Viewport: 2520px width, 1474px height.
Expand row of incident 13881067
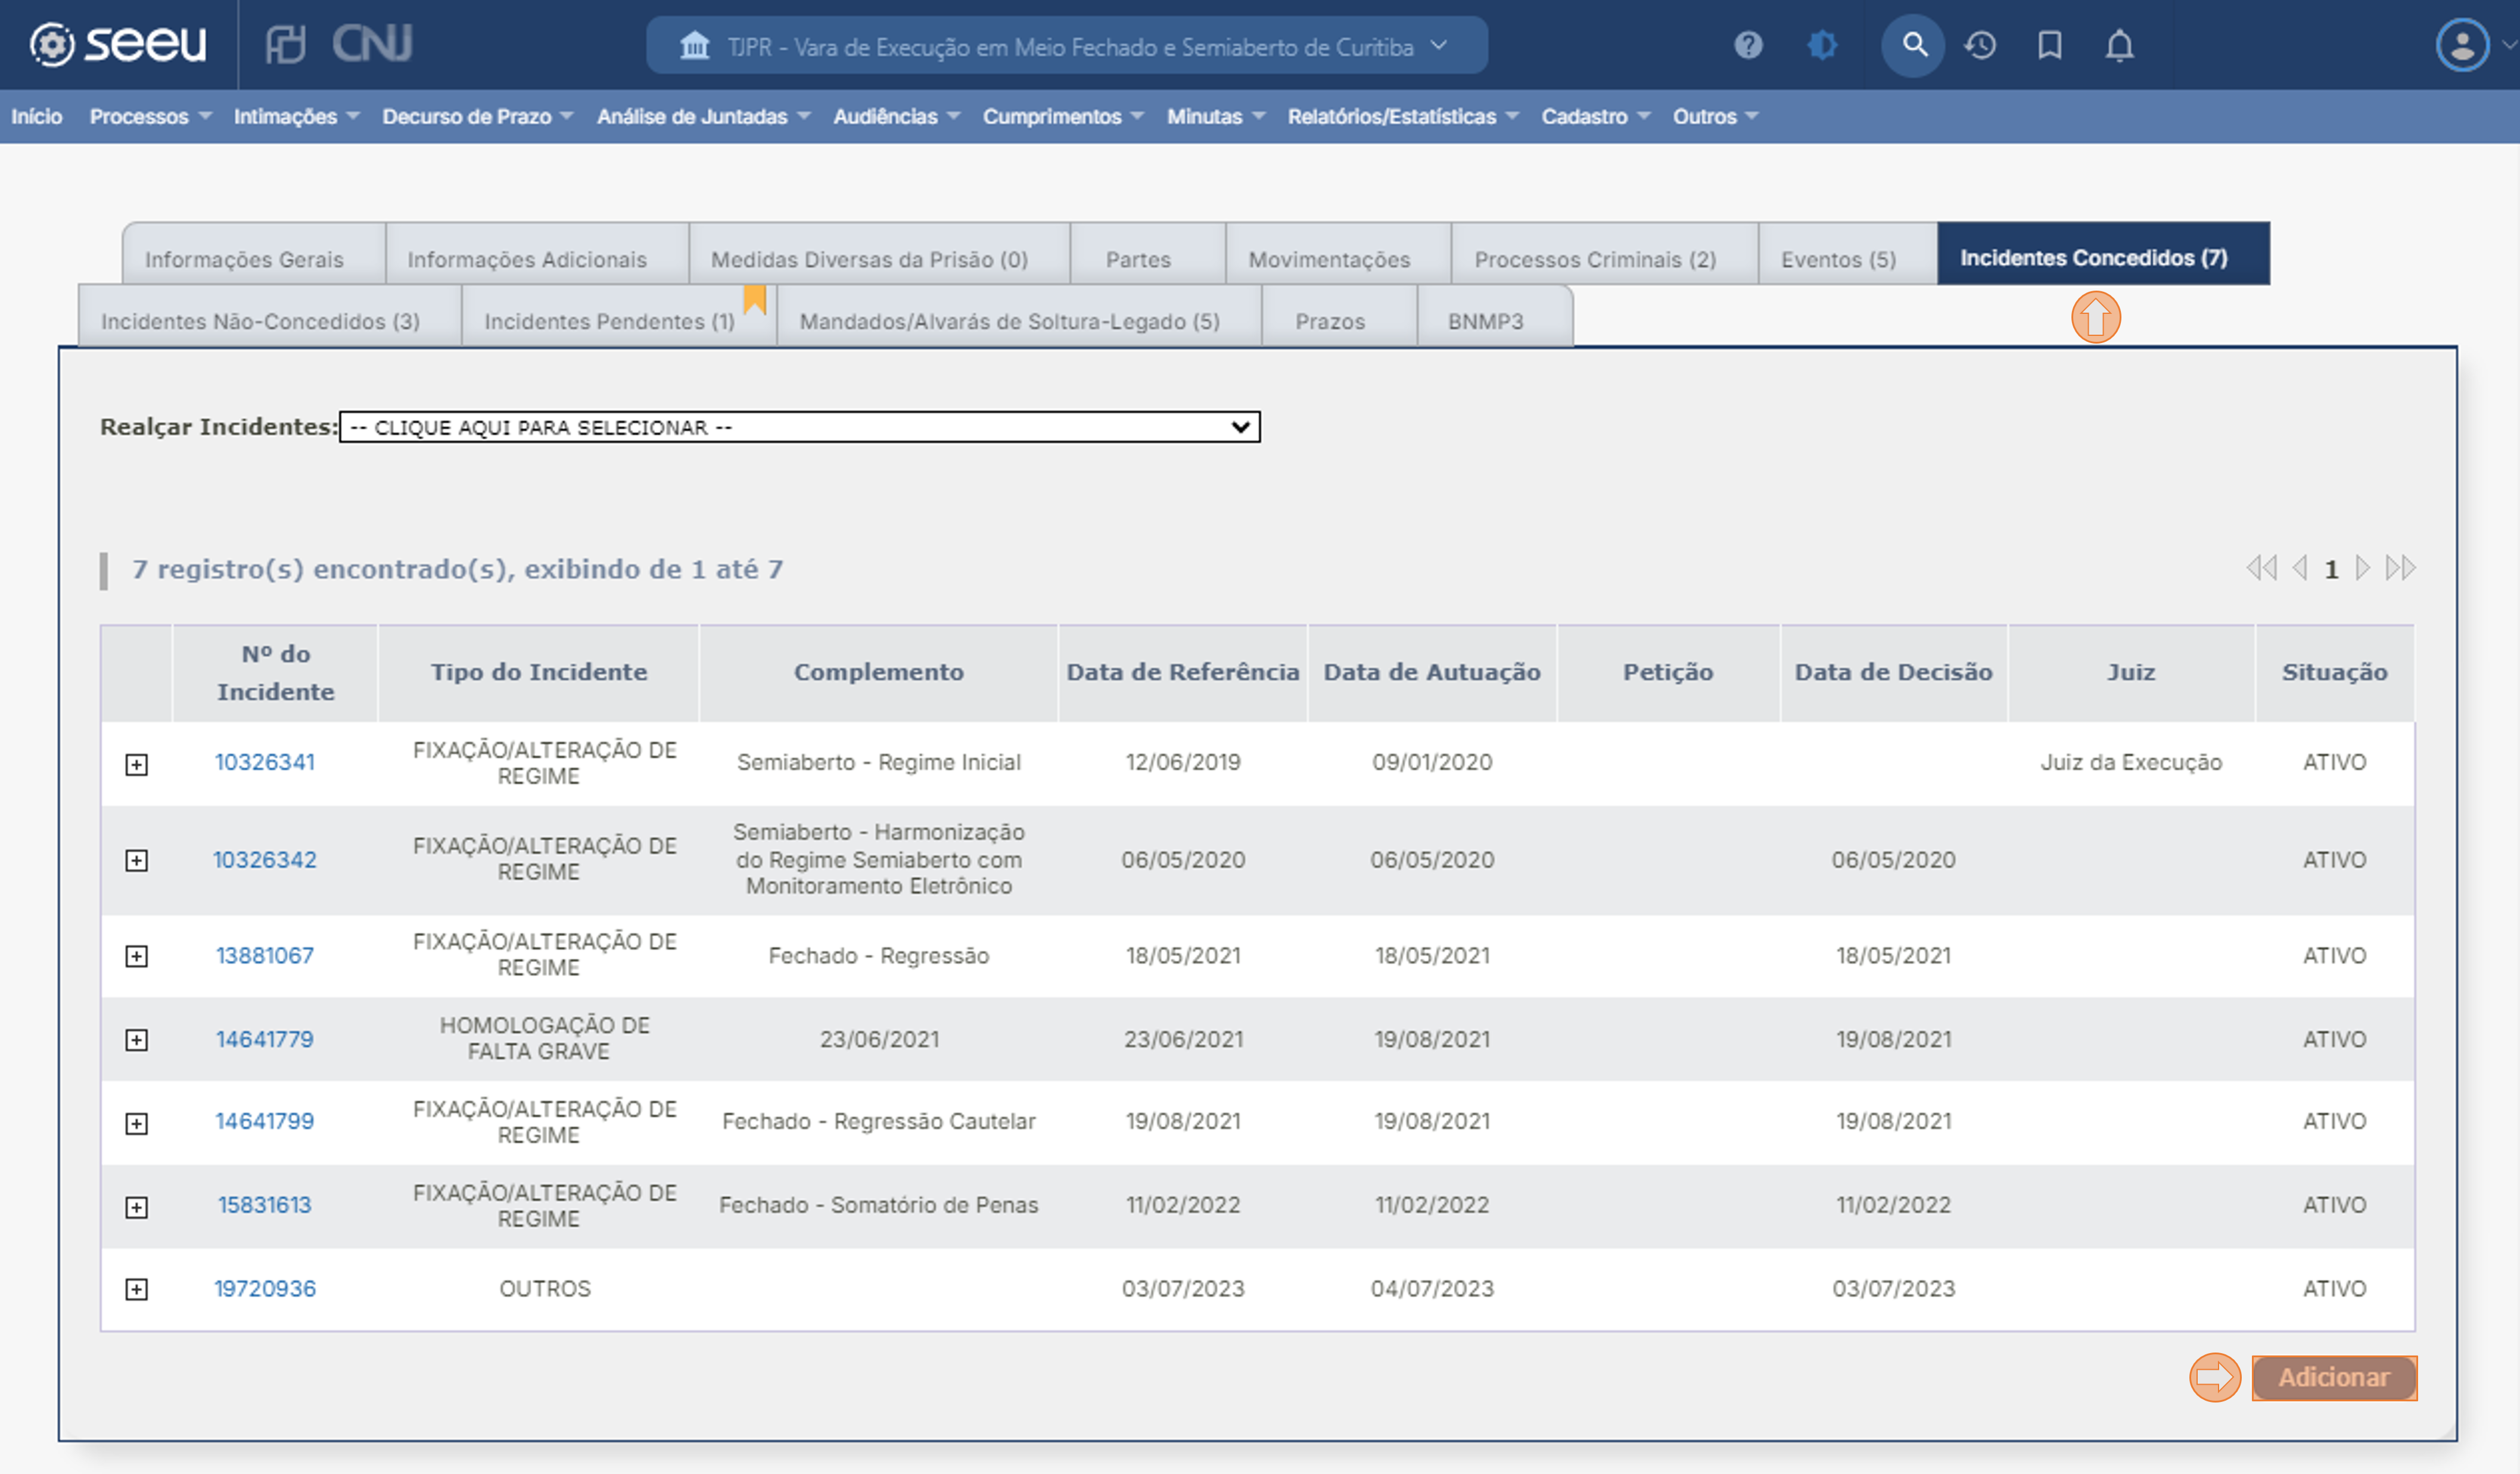click(136, 956)
